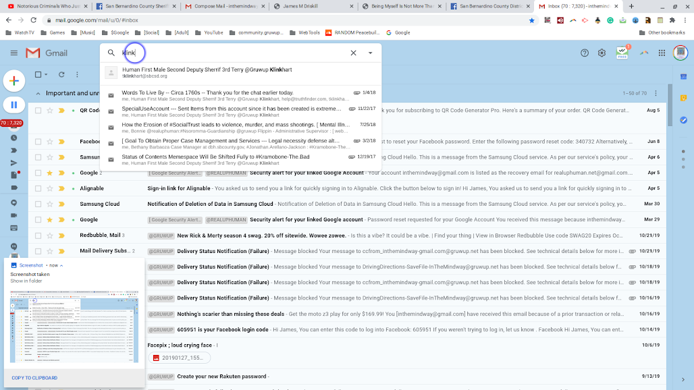694x390 pixels.
Task: Go back with browser back arrow
Action: [8, 20]
